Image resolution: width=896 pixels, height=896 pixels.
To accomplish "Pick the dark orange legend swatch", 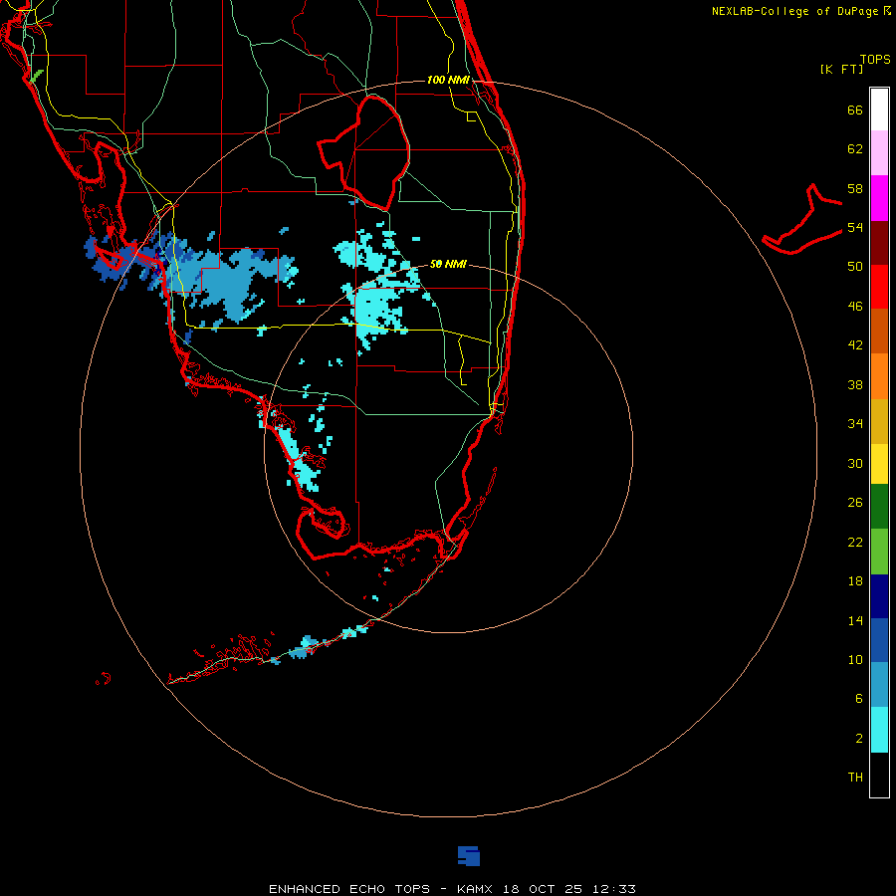I will coord(879,331).
